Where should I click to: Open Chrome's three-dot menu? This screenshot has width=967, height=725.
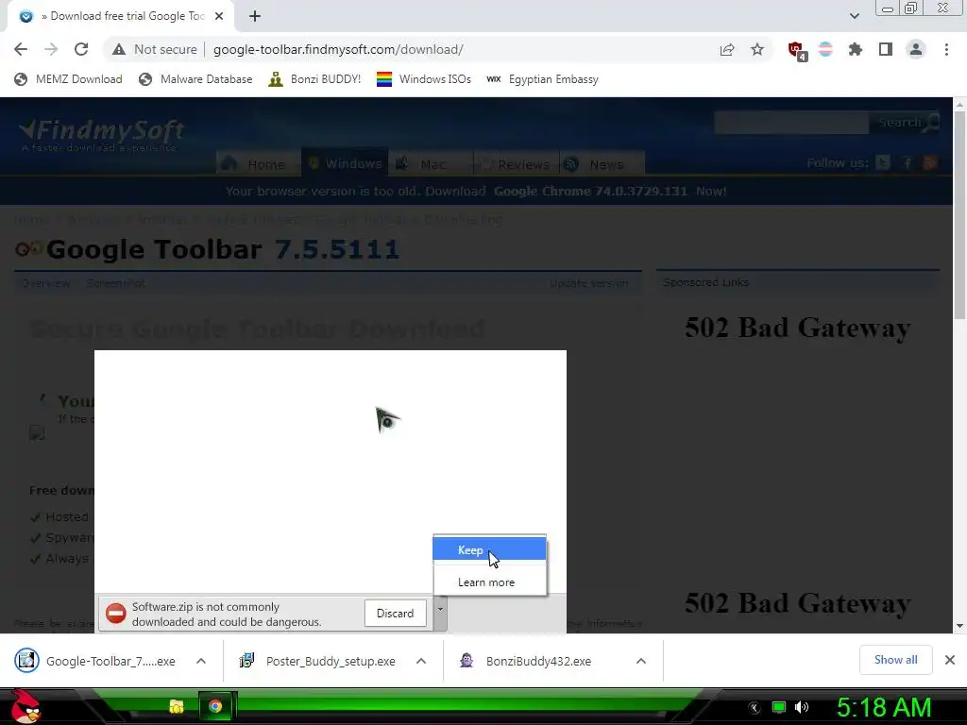click(946, 49)
